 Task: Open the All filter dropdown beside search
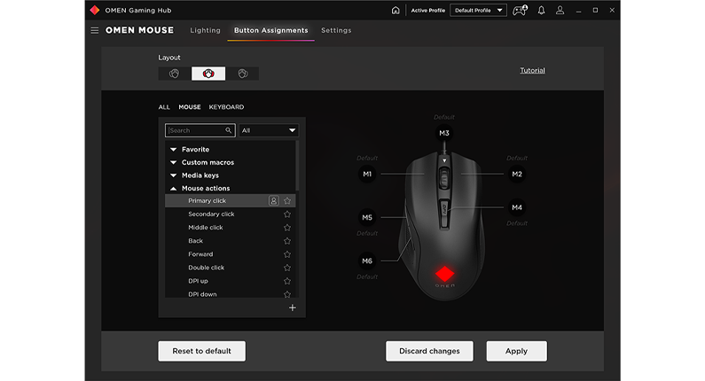tap(269, 130)
